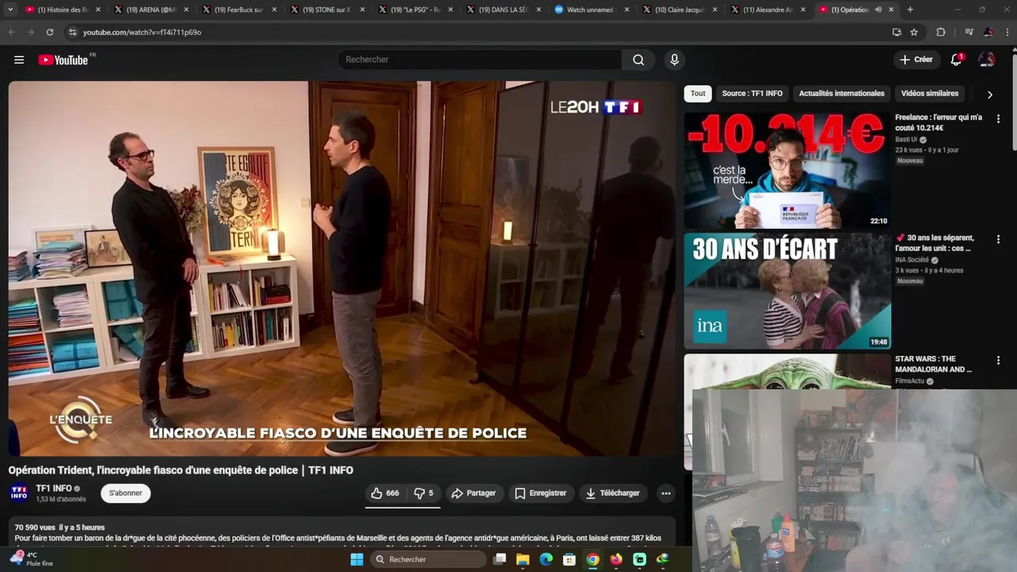
Task: Click the S'abonner button
Action: coord(126,493)
